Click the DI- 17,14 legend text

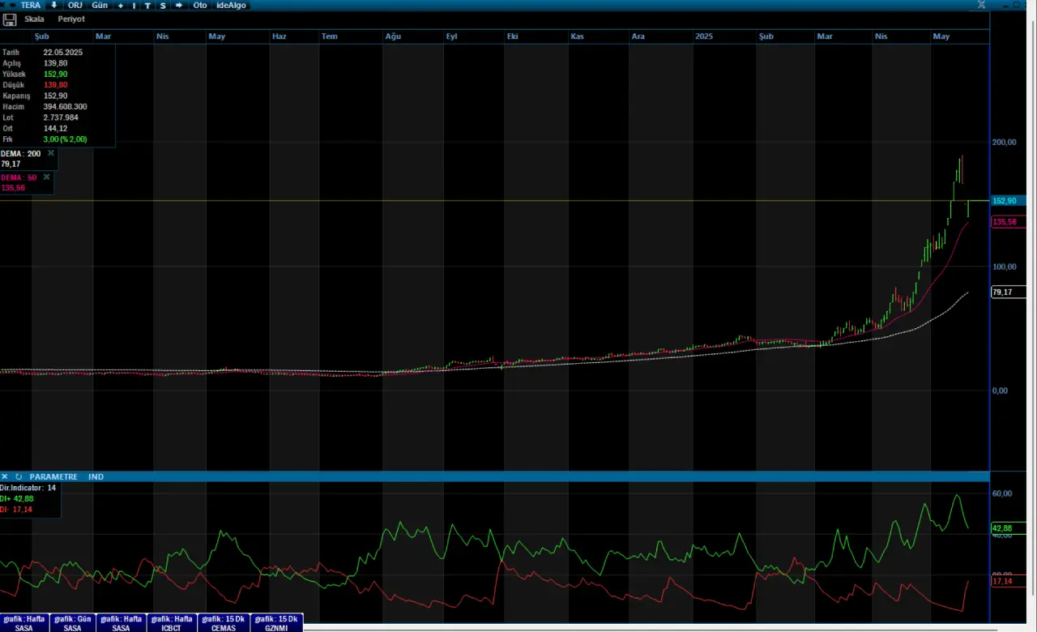click(16, 509)
